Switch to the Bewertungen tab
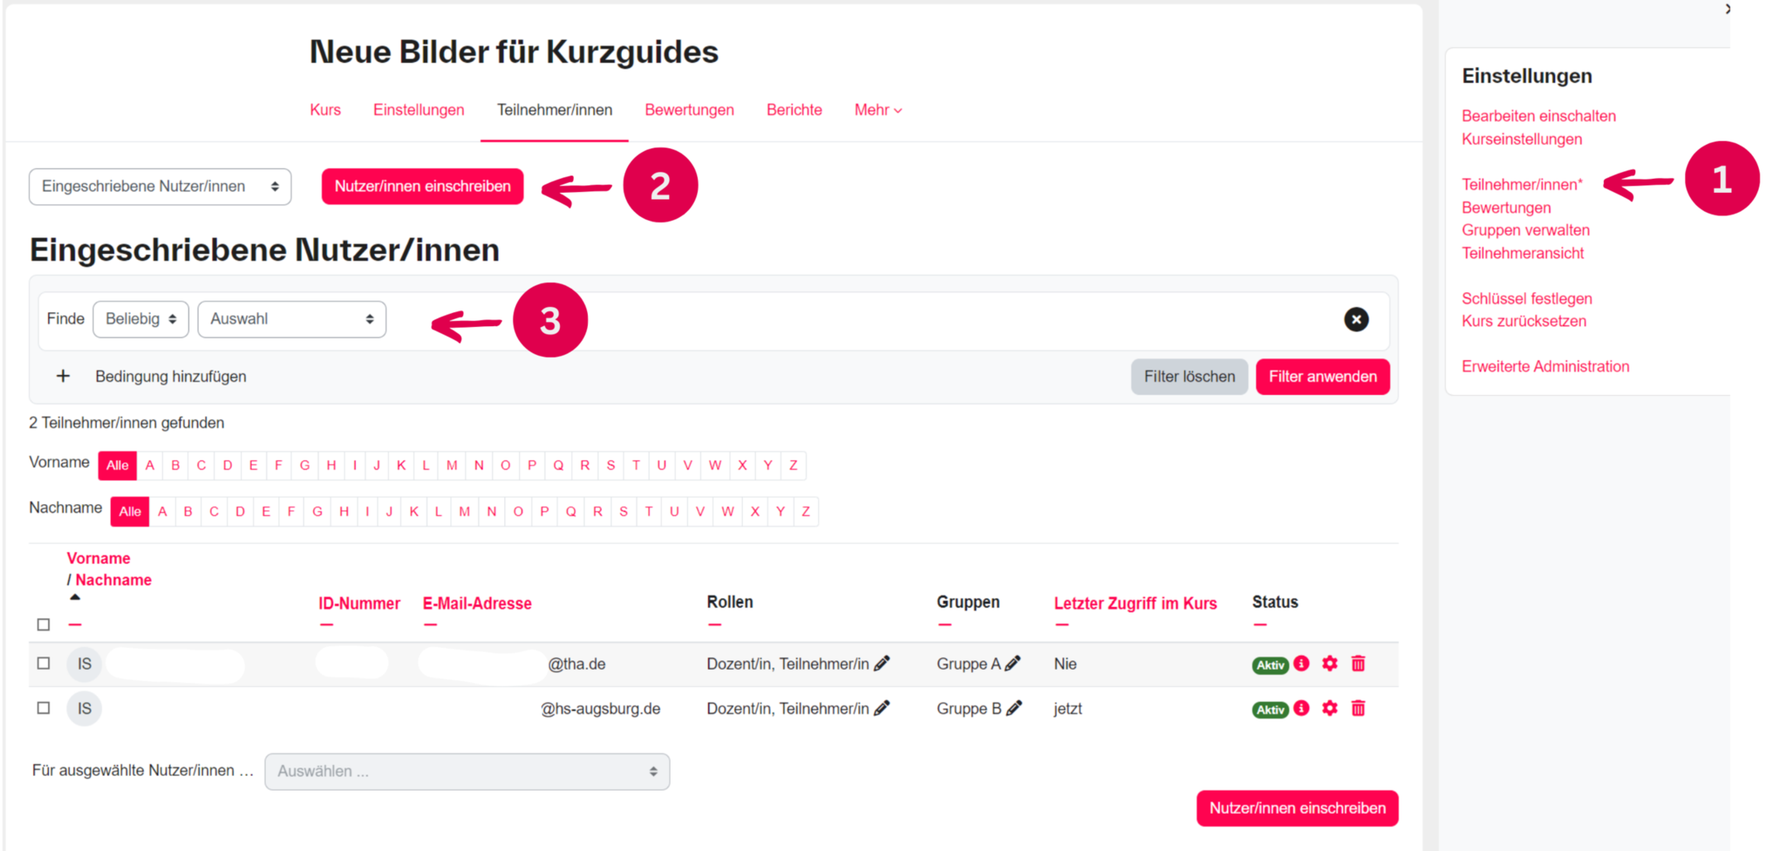The width and height of the screenshot is (1772, 851). tap(689, 110)
